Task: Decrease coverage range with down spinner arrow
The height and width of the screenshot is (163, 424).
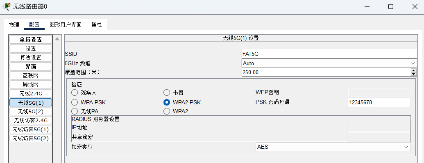Action: coord(413,74)
